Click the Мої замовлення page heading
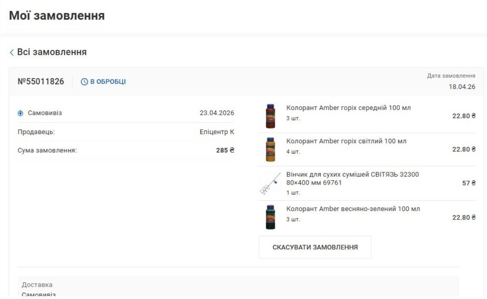The image size is (487, 299). point(57,16)
